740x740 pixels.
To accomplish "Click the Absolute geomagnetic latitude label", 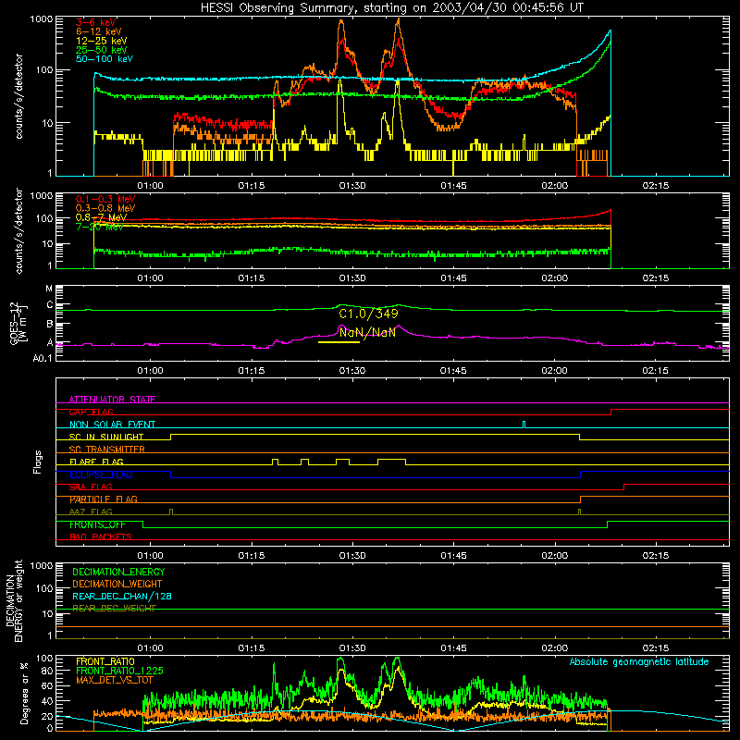I will point(639,662).
